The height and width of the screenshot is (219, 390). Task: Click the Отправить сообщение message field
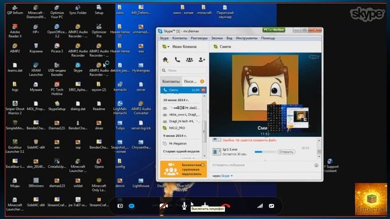click(261, 165)
